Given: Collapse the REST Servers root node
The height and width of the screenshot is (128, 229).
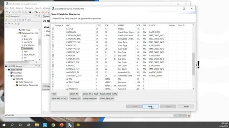Looking at the screenshot, I should point(6,70).
